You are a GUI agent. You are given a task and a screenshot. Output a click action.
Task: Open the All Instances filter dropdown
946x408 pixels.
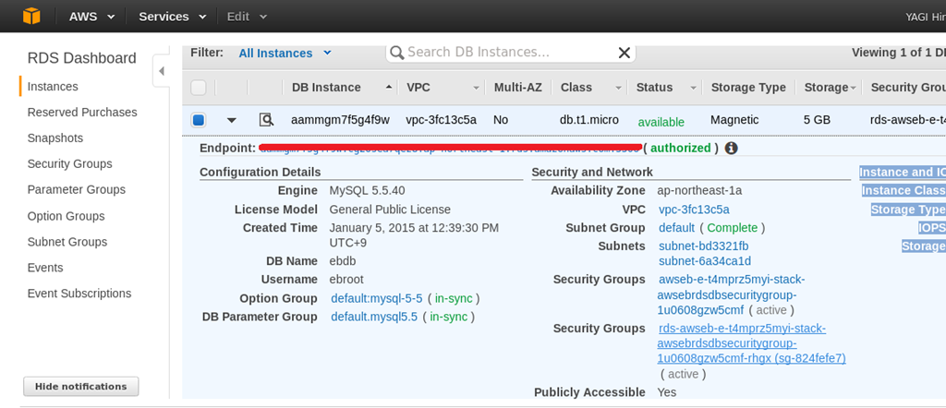(x=285, y=53)
